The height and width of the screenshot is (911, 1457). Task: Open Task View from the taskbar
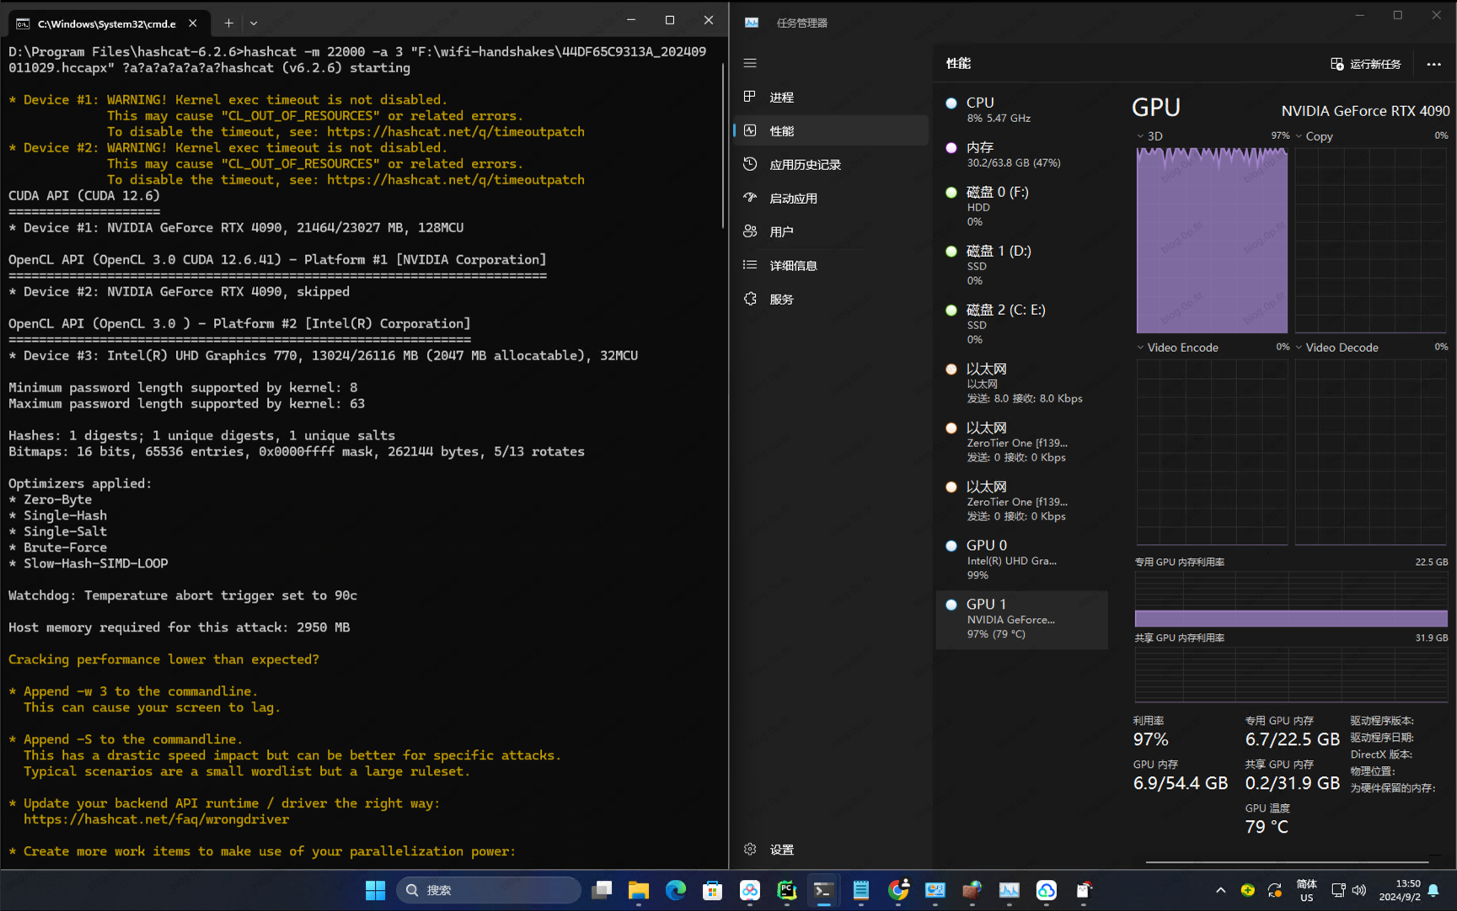[x=602, y=890]
